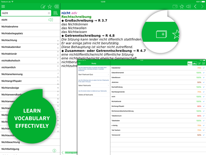Select 'Tabakladen' flashcard in Study list
The image size is (206, 155).
158,121
